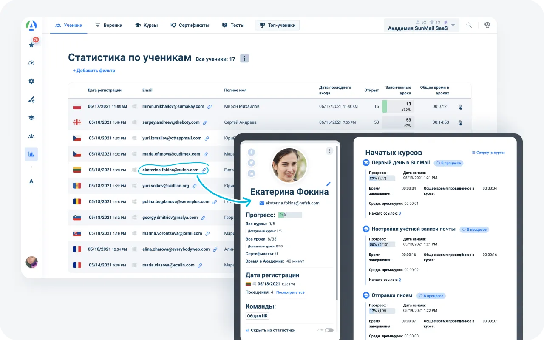Click the + Добавить фильтр link

[x=94, y=71]
